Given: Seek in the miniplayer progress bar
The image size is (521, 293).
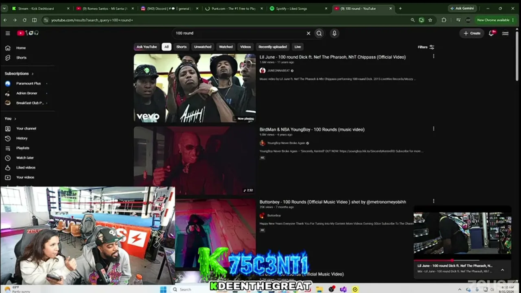Looking at the screenshot, I should coord(462,260).
